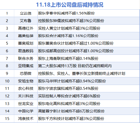
Task: Click description 实际控制人等拟合计减持不超6%股份
Action: point(69,96)
